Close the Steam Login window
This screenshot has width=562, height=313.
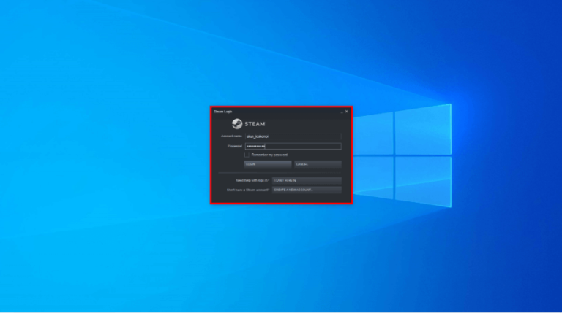coord(347,112)
